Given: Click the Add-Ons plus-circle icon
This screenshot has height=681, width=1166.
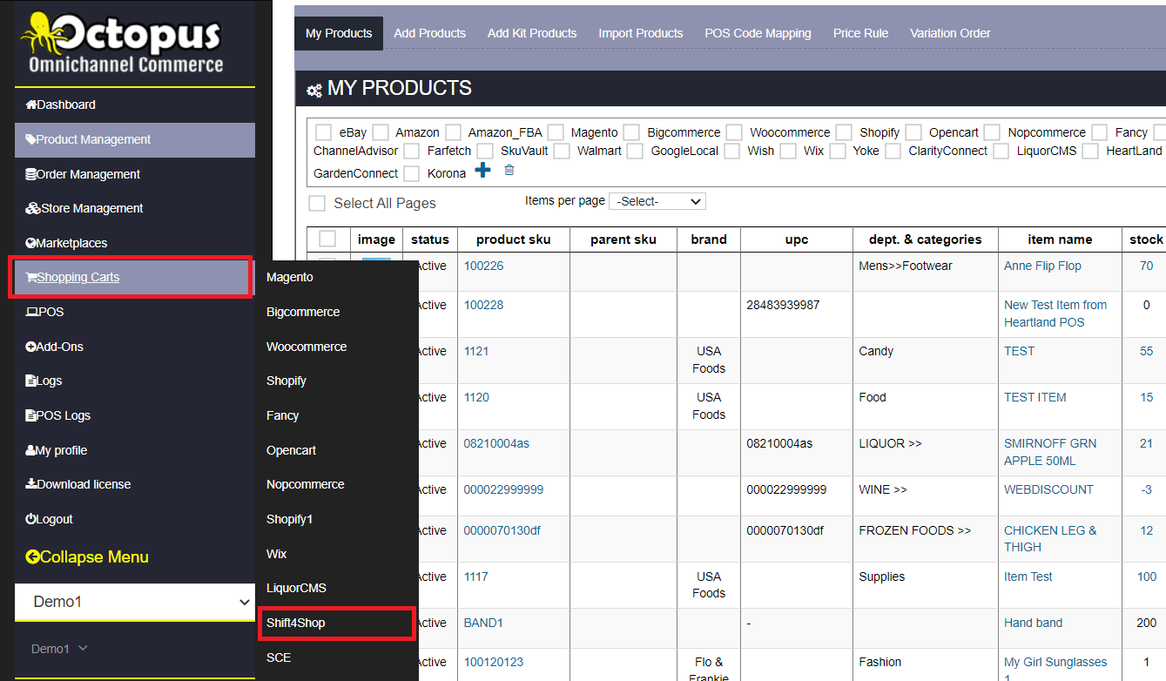Looking at the screenshot, I should [31, 347].
